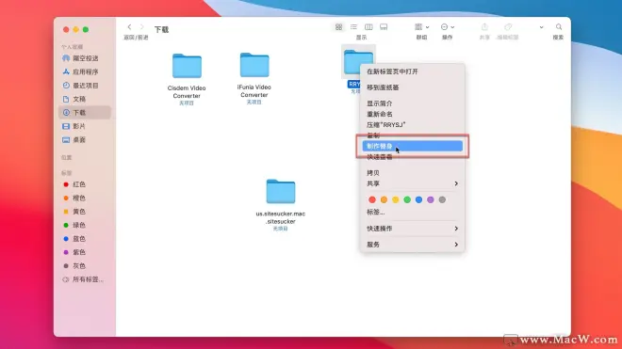Expand the toolbar overflow chevron
The width and height of the screenshot is (622, 349).
(x=541, y=27)
